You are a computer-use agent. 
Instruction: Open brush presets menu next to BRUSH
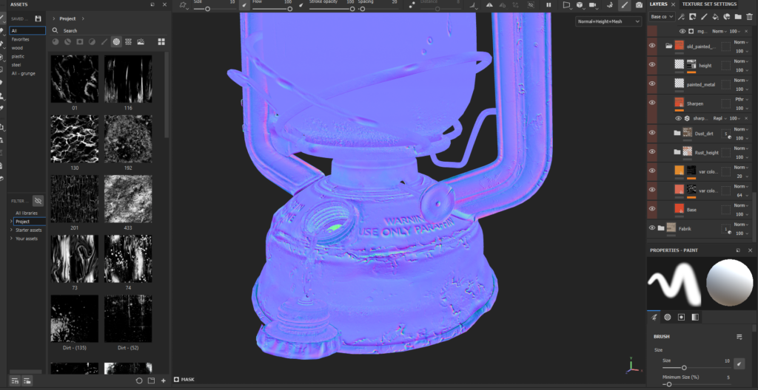[739, 336]
